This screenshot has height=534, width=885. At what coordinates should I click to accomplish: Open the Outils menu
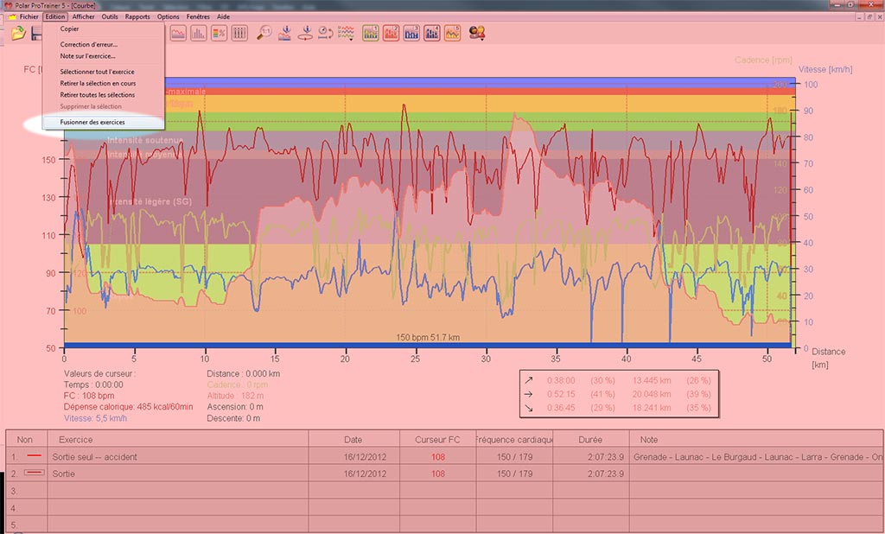tap(110, 16)
